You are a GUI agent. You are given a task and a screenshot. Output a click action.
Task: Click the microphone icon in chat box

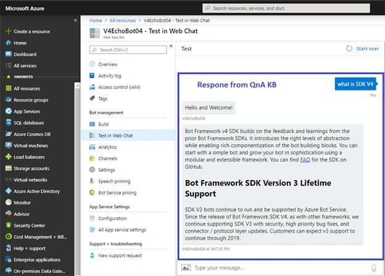tap(374, 268)
